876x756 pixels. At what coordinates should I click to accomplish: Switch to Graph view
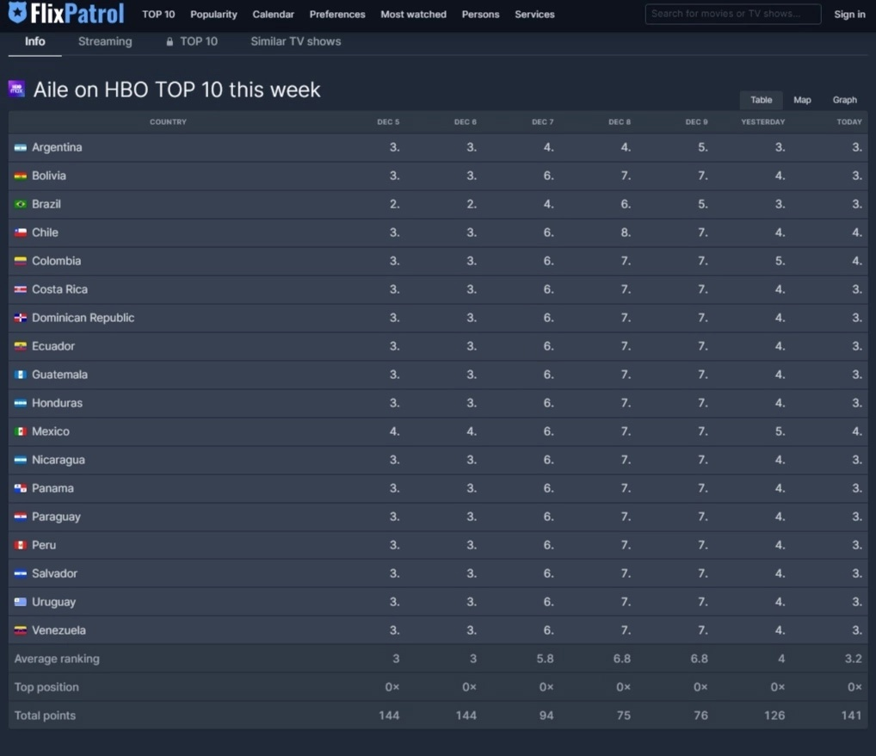pyautogui.click(x=844, y=100)
